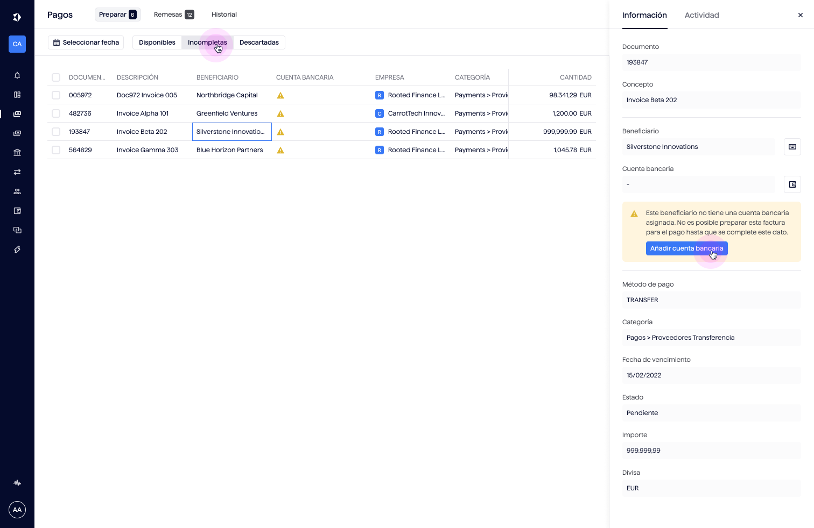
Task: Open the contacts people icon in sidebar
Action: click(x=17, y=191)
